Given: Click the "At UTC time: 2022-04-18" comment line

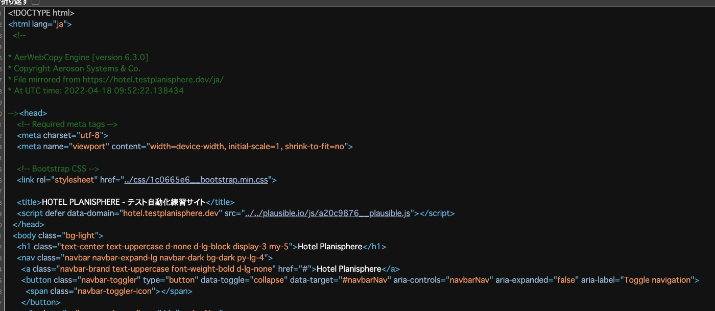Looking at the screenshot, I should pos(96,91).
